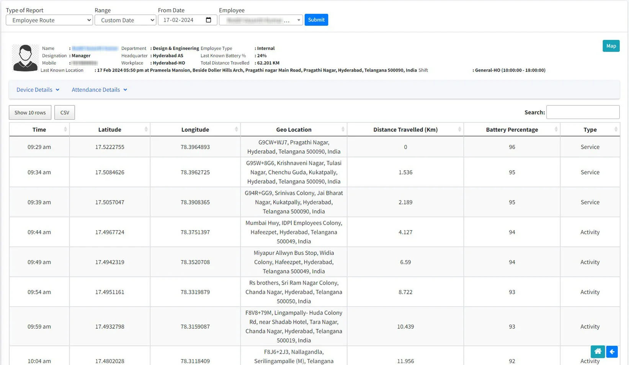Image resolution: width=629 pixels, height=365 pixels.
Task: Open the Map view button
Action: click(x=611, y=46)
